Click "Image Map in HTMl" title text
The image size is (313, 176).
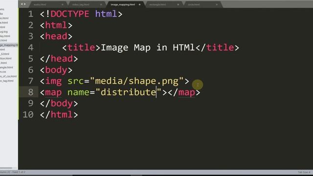pyautogui.click(x=148, y=47)
